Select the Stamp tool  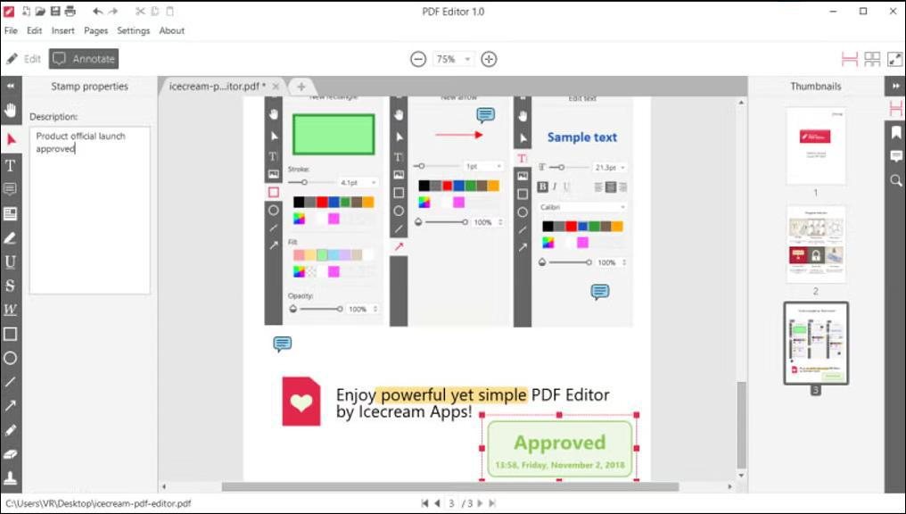[x=11, y=477]
